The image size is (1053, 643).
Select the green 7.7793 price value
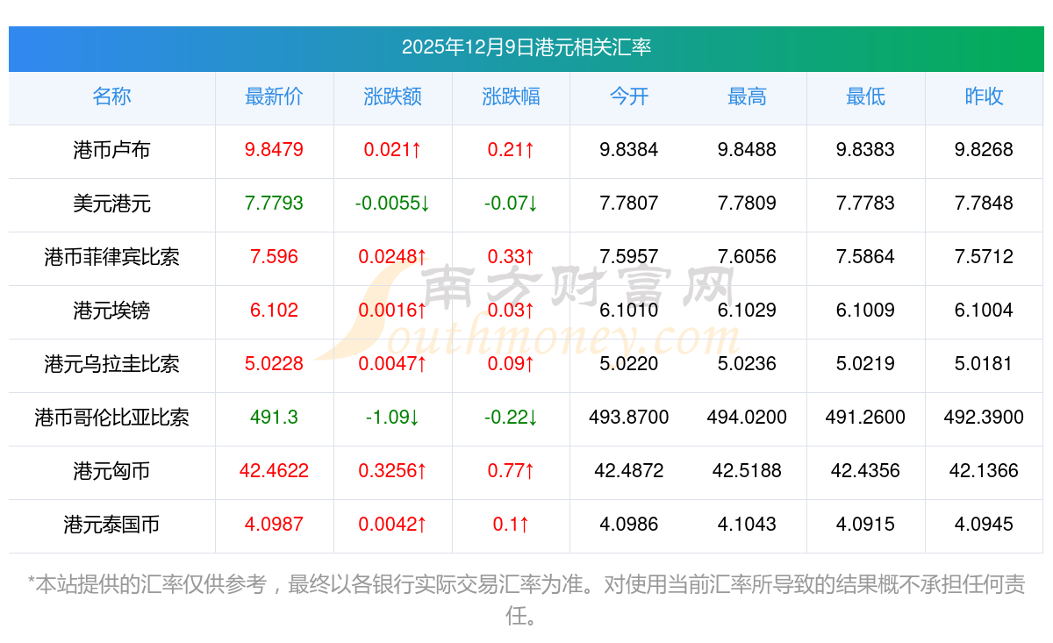click(x=274, y=204)
